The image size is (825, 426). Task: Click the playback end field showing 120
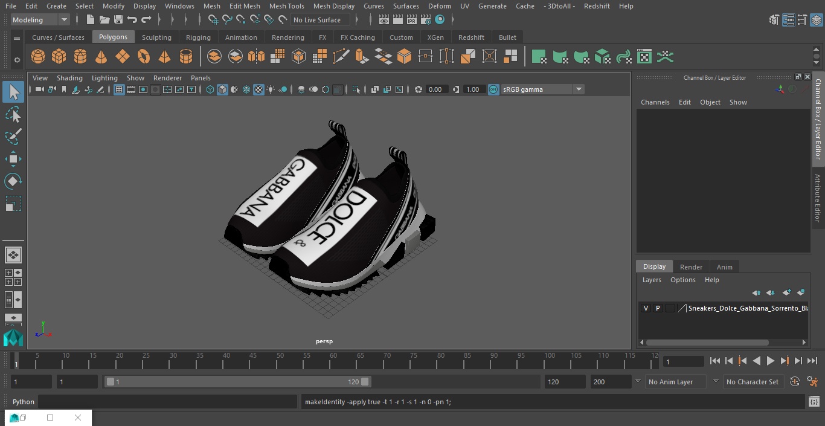click(x=565, y=382)
